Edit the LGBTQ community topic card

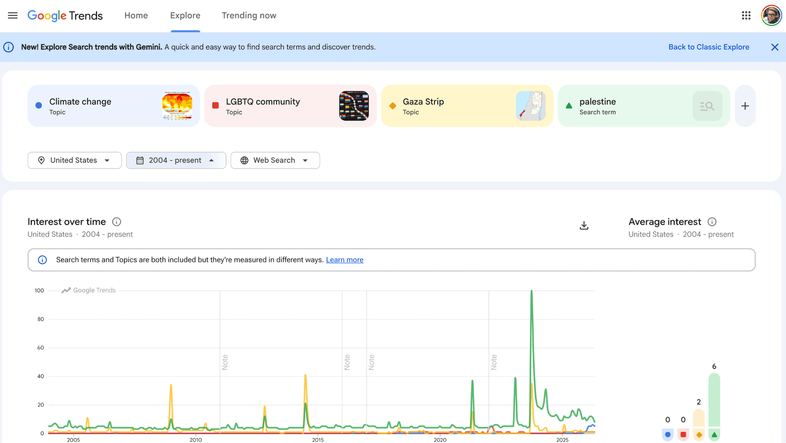point(290,106)
